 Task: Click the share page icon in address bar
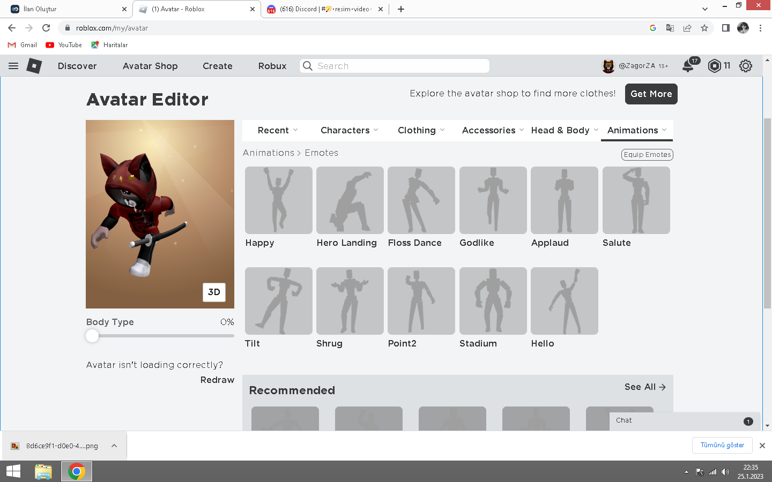point(687,28)
